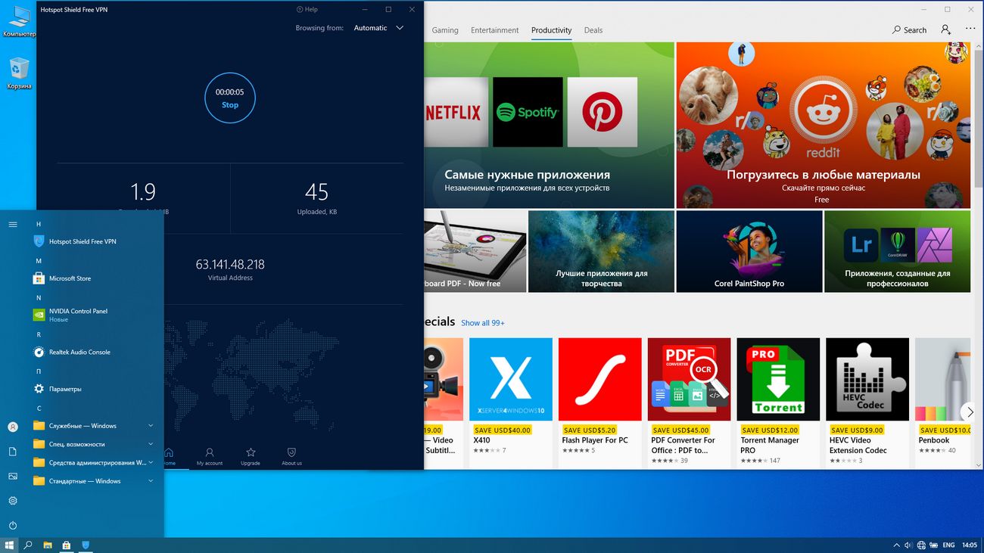
Task: Switch to Microsoft Store via taskbar icon
Action: 67,545
